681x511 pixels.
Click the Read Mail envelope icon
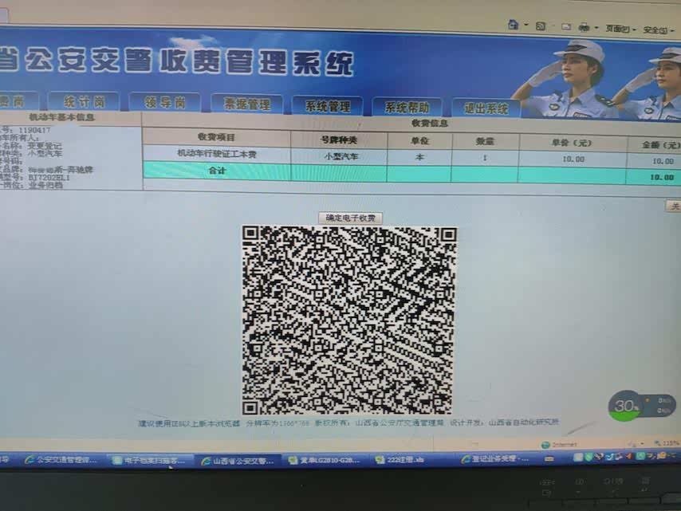[566, 26]
